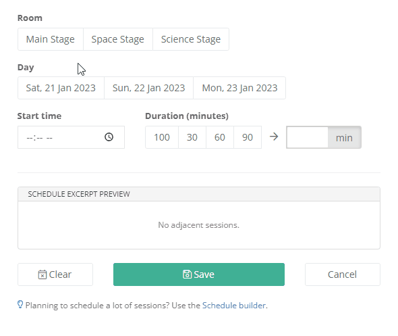The height and width of the screenshot is (336, 398).
Task: Pick Sat, 21 Jan 2023 as day
Action: (x=61, y=88)
